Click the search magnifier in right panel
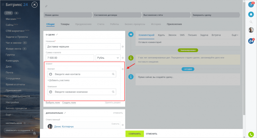Screen dimensions: 257x138 251,22
